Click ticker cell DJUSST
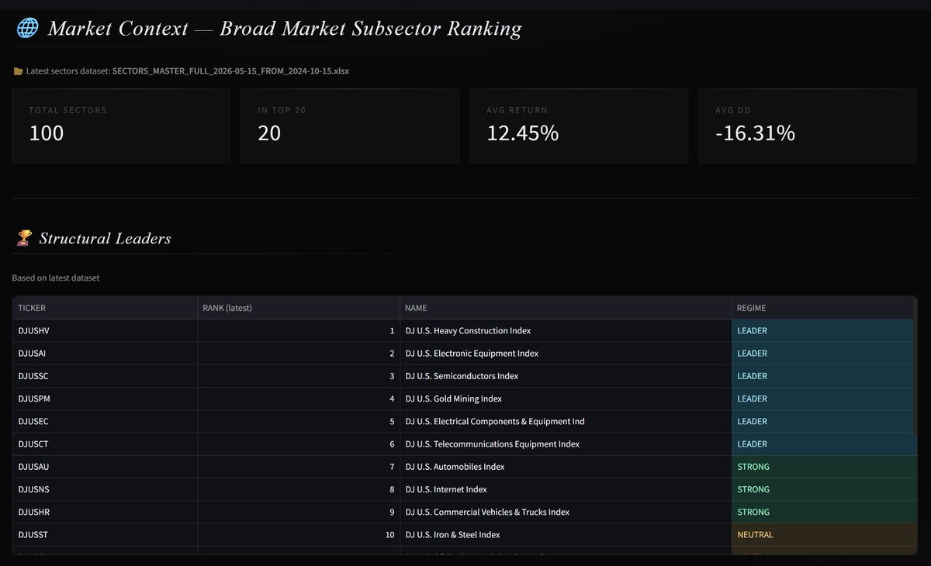Image resolution: width=931 pixels, height=566 pixels. coord(105,535)
